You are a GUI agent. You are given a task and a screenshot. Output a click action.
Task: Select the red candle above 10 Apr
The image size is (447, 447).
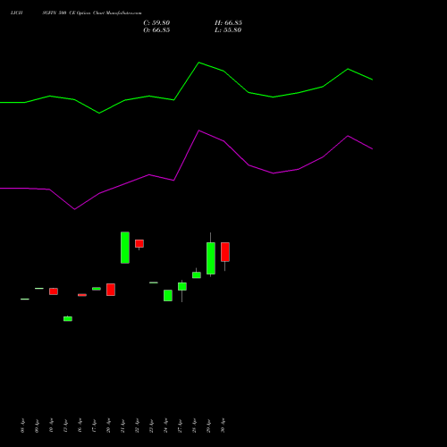(x=54, y=291)
